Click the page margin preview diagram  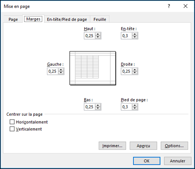coord(93,68)
